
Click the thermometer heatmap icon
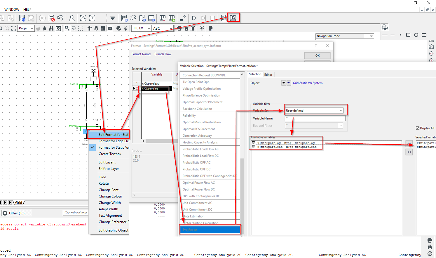coord(125,28)
